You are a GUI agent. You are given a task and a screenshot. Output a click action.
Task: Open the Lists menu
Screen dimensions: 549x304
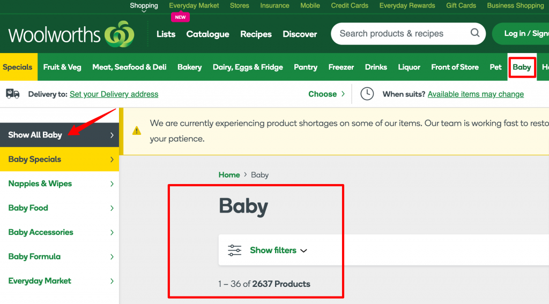tap(166, 34)
